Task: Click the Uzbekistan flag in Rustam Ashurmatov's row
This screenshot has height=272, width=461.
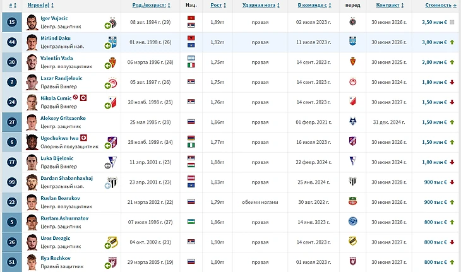Action: tap(191, 222)
